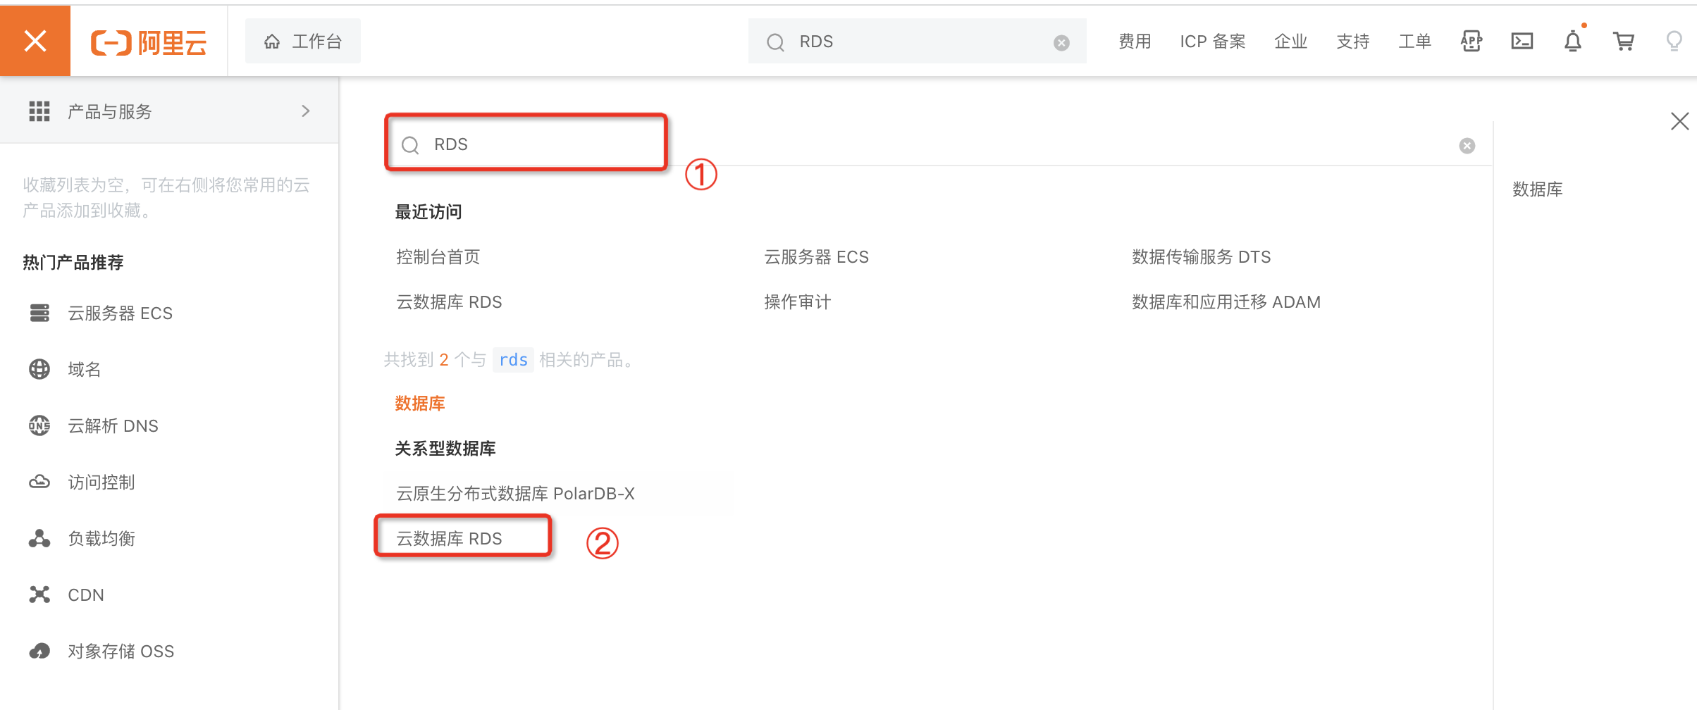Click the globe icon next to 域名

tap(39, 369)
